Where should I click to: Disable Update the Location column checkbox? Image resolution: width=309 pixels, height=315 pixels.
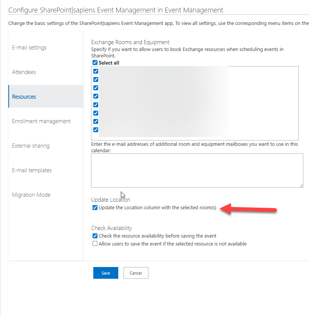pos(95,208)
